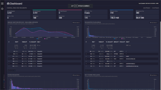Click the 07/Jun/2021 row in visitors table
The width and height of the screenshot is (161, 90).
coord(44,66)
